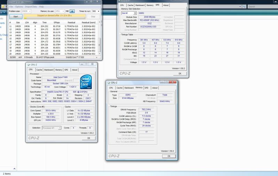Click the Core Voltage value 1.424 V
Screen dimensions: 278x176
73,87
